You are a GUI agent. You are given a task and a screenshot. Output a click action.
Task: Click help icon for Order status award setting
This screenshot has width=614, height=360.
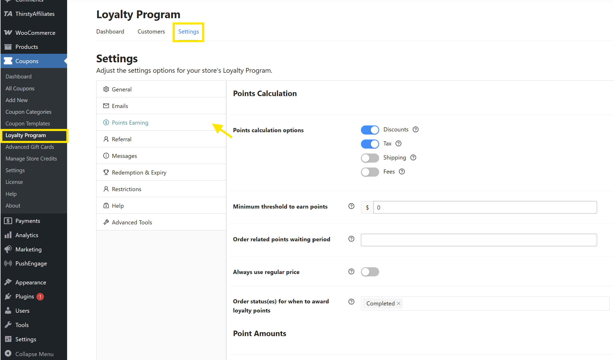pyautogui.click(x=351, y=302)
